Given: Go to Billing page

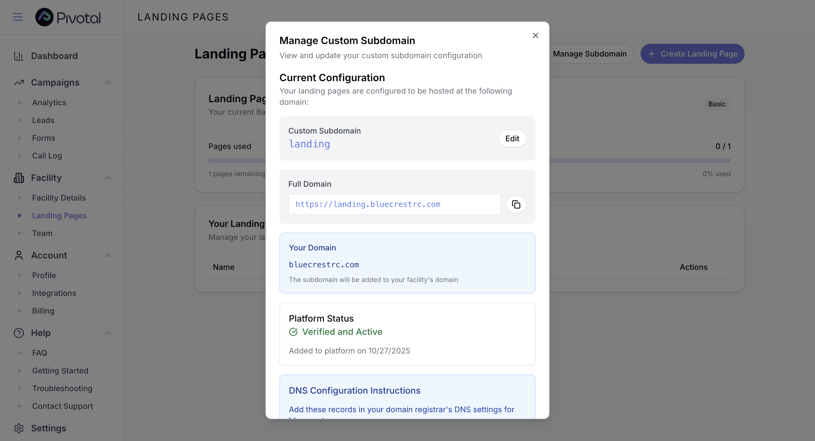Looking at the screenshot, I should coord(43,311).
